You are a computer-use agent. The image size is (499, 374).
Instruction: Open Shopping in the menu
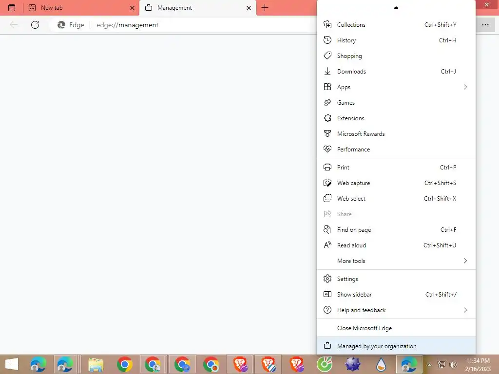396,56
